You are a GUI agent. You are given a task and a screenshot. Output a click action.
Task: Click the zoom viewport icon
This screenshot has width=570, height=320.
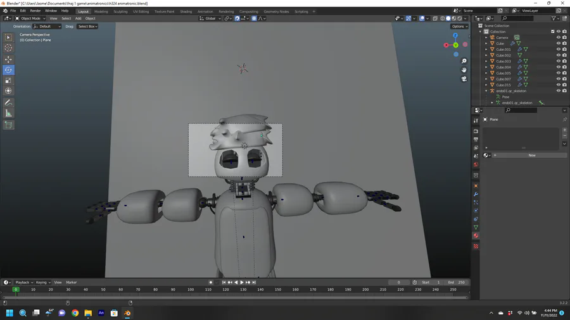coord(464,61)
